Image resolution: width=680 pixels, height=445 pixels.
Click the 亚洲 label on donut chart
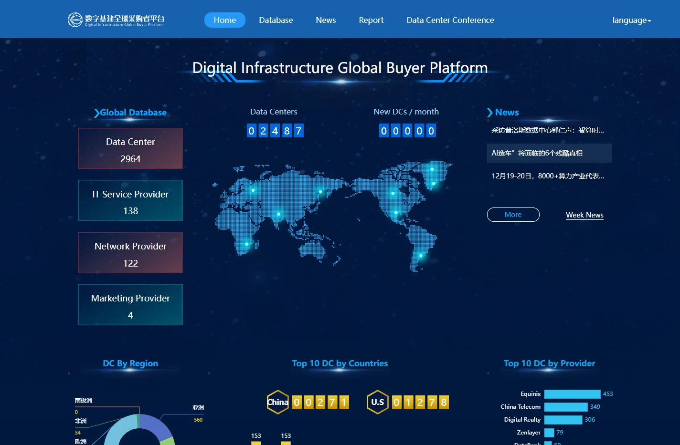point(198,408)
